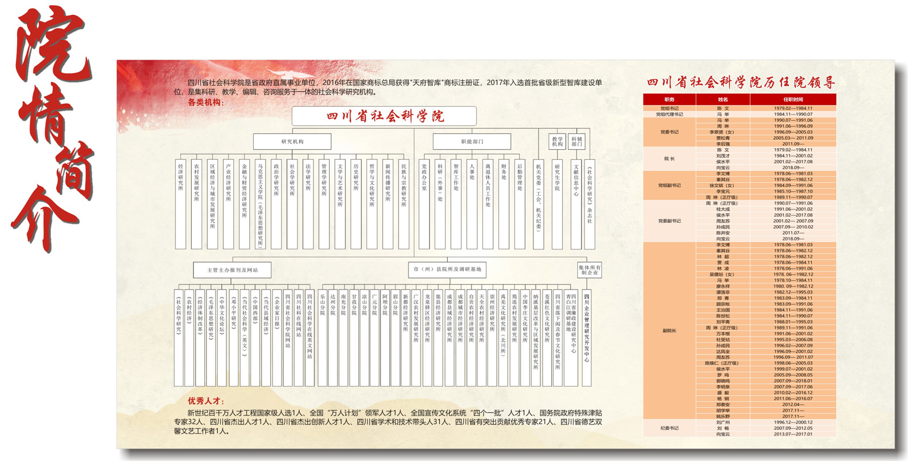908x461 pixels.
Task: Click the 达州分院 column
Action: (x=333, y=338)
